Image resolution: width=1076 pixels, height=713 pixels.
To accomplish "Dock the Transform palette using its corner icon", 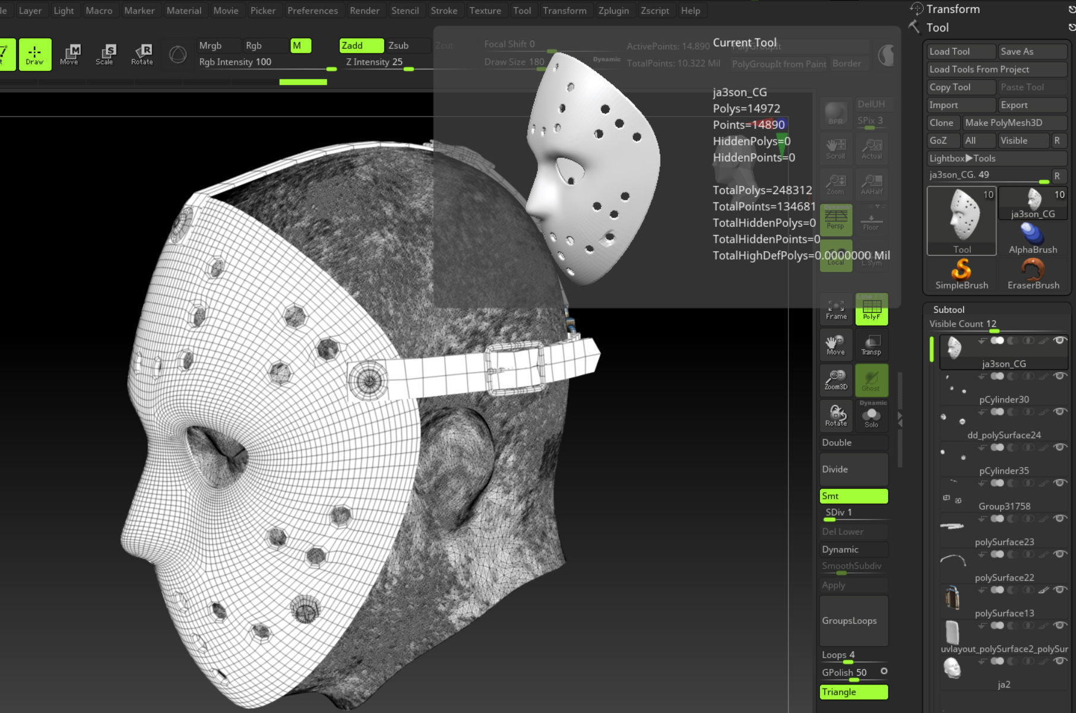I will 1071,9.
